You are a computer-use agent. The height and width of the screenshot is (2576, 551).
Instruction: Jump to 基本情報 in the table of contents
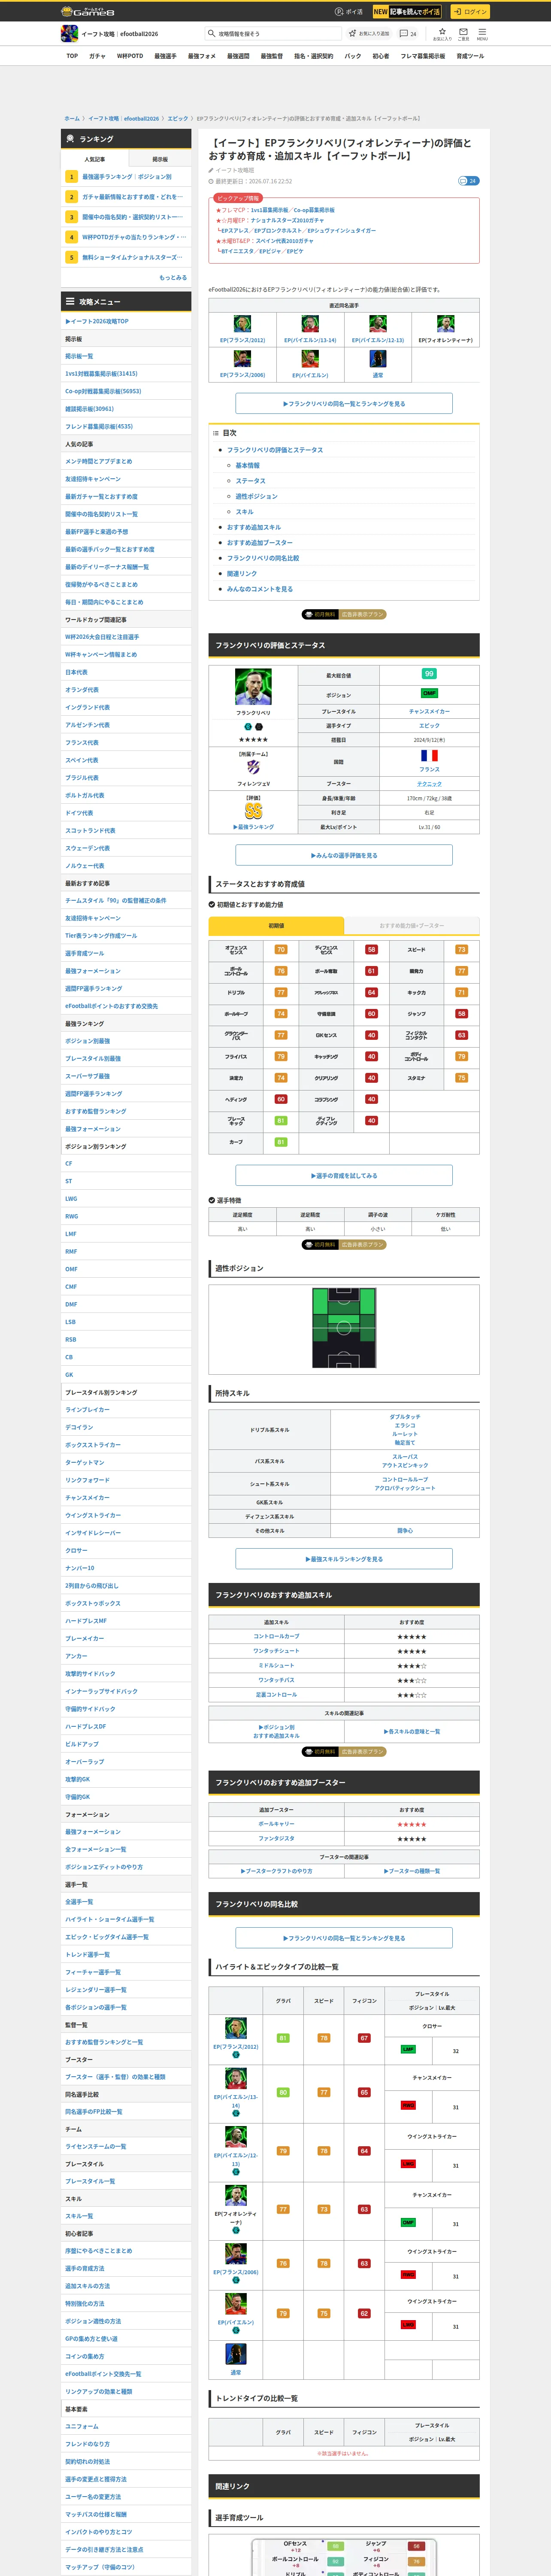[x=247, y=466]
